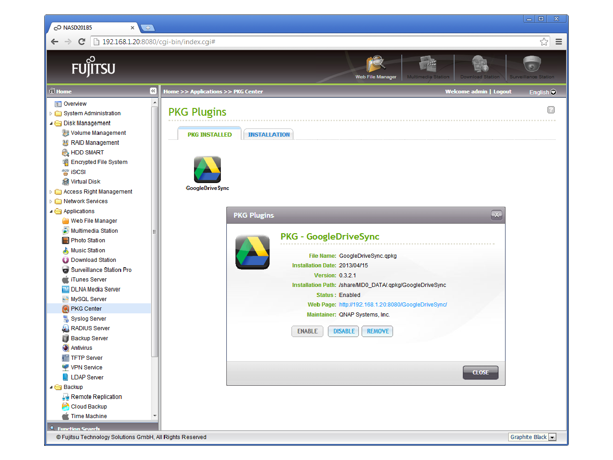Click the Cloud Backup icon
Image resolution: width=613 pixels, height=460 pixels.
[x=66, y=407]
